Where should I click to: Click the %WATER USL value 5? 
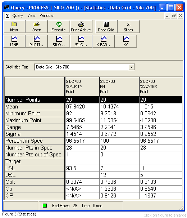pyautogui.click(x=161, y=175)
